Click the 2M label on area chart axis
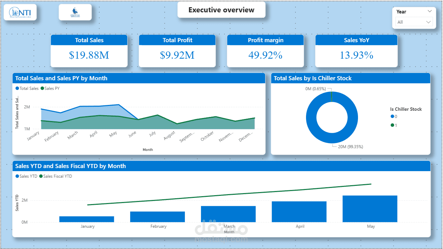 (27, 107)
